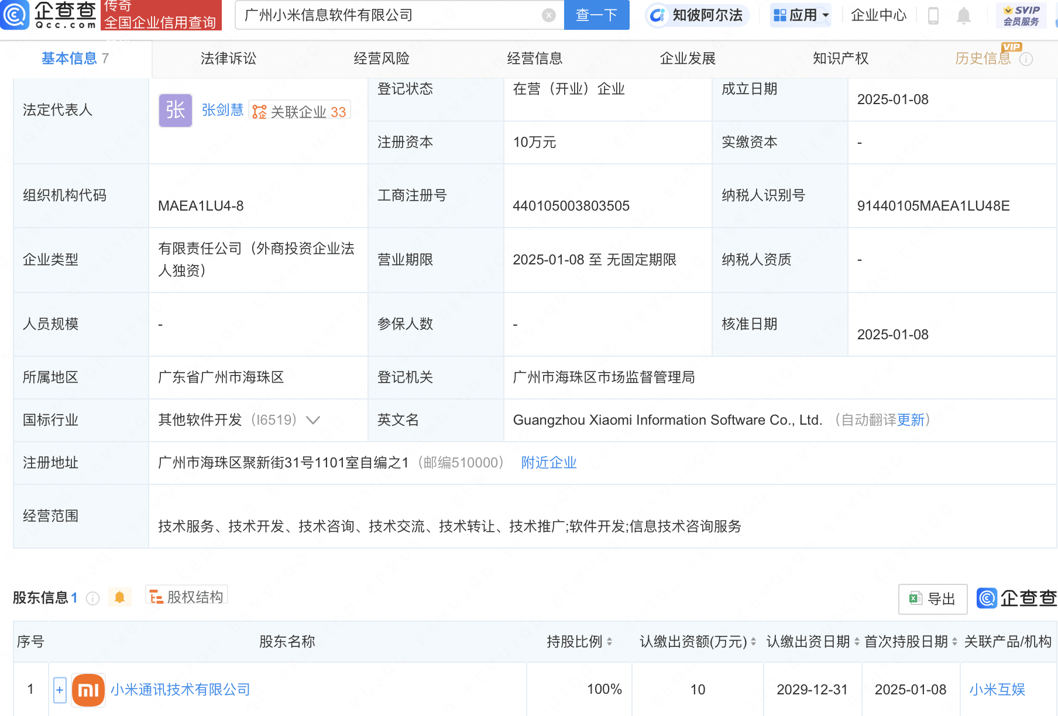
Task: Expand the 国标行业 chevron
Action: tap(313, 420)
